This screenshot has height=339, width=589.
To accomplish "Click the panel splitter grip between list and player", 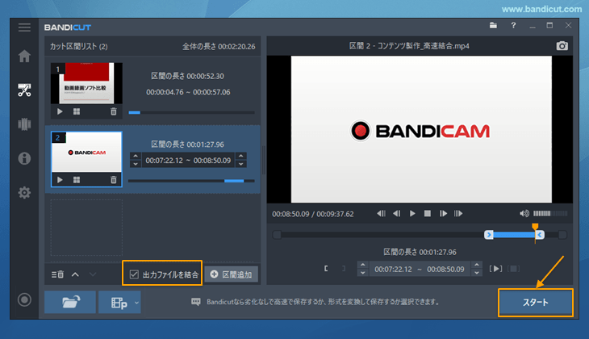I will [x=264, y=161].
